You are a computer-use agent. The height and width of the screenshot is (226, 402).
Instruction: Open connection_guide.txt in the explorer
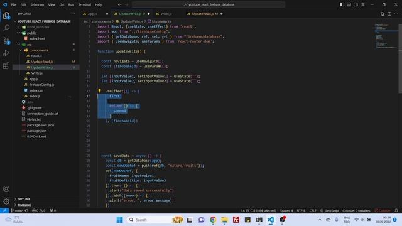pyautogui.click(x=43, y=114)
